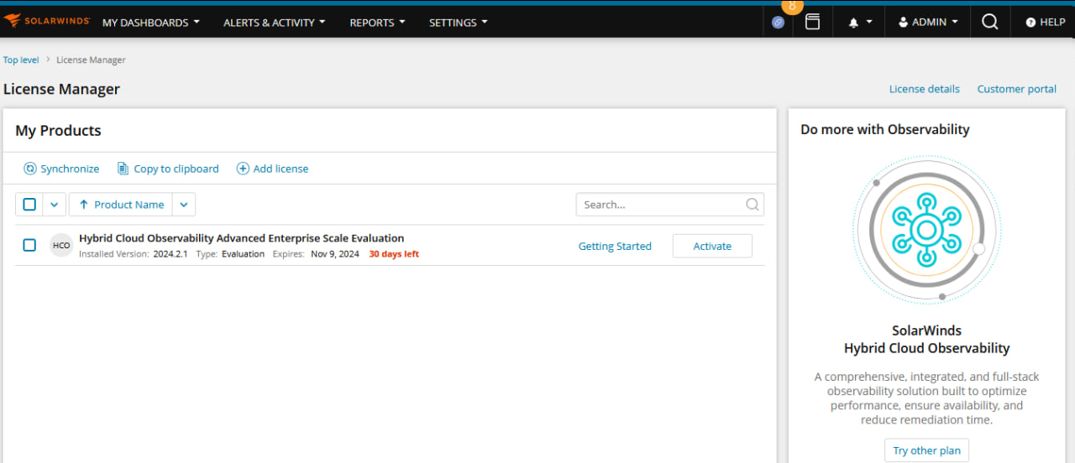Tick the select-all checkbox
Viewport: 1075px width, 463px height.
[x=29, y=205]
